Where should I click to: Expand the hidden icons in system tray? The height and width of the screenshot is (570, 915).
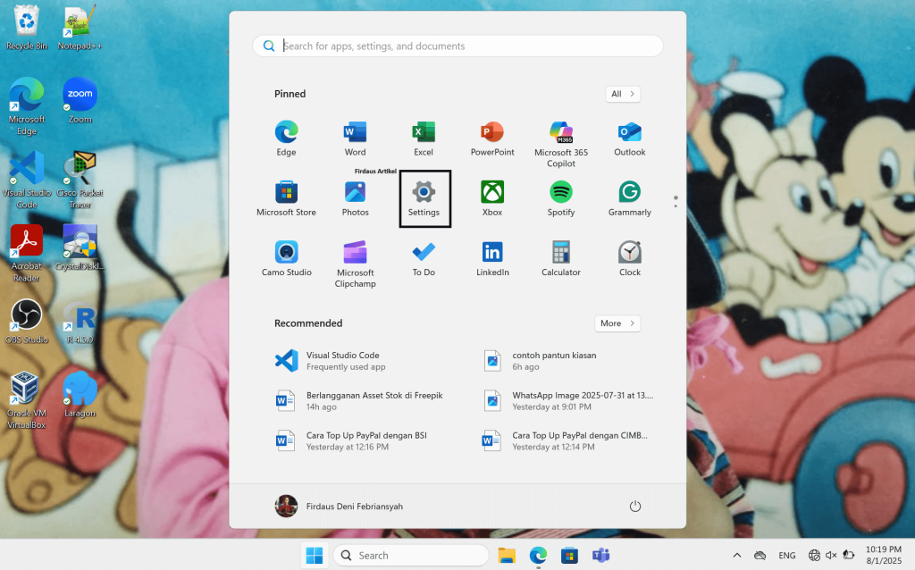coord(735,555)
